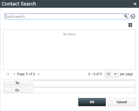Confirm with the OK button
Viewport: 139px width, 111px height.
click(x=92, y=102)
